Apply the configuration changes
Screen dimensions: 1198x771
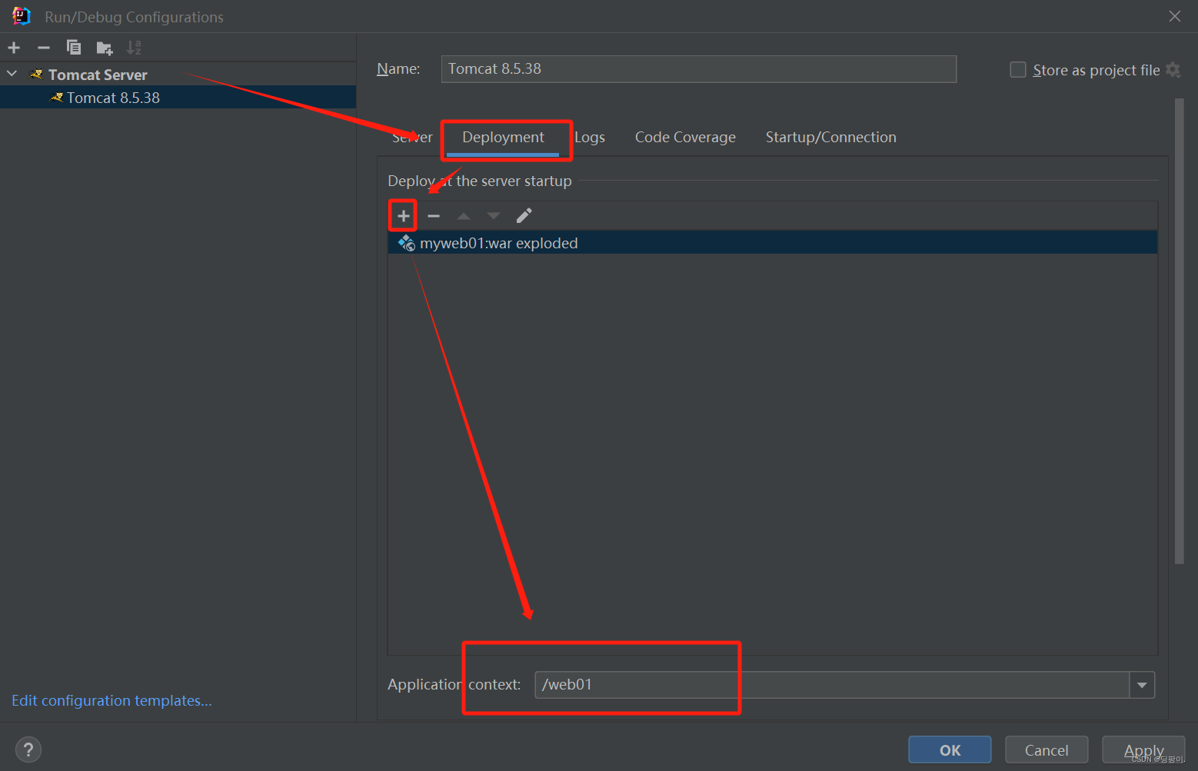[x=1143, y=750]
